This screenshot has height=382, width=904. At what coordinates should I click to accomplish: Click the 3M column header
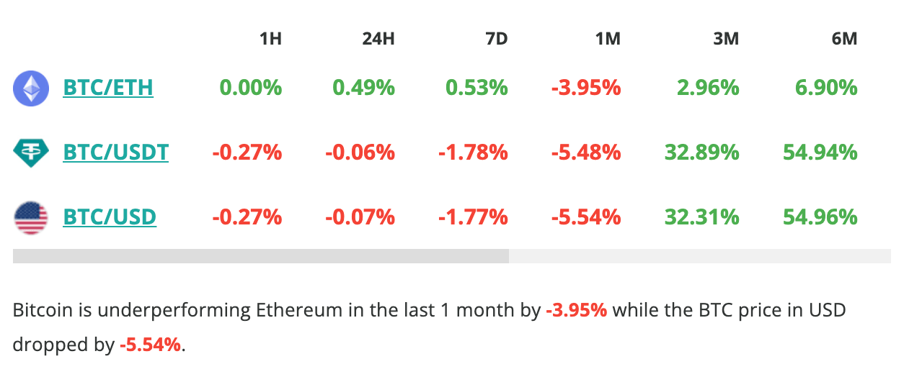726,39
